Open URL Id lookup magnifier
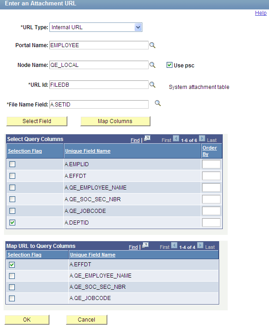The width and height of the screenshot is (269, 331). [x=152, y=85]
